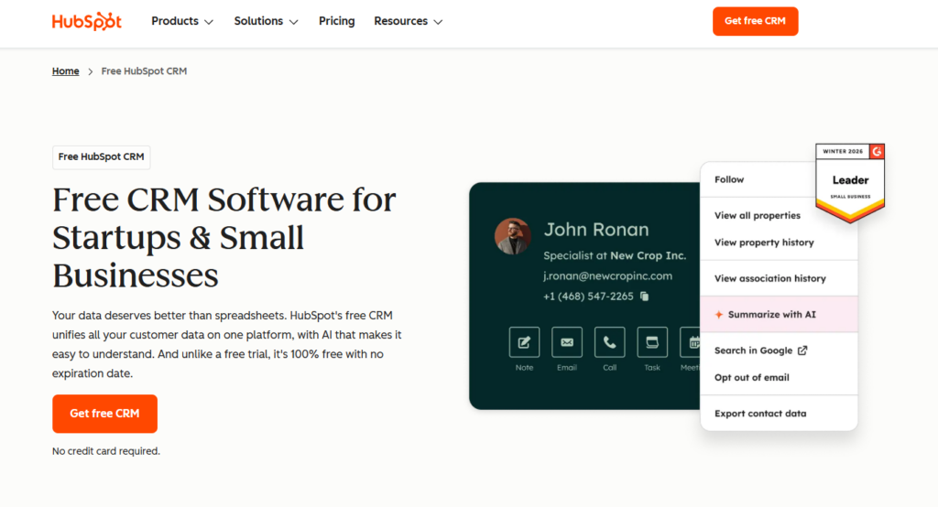Click the external link icon beside Google
This screenshot has width=938, height=507.
802,351
